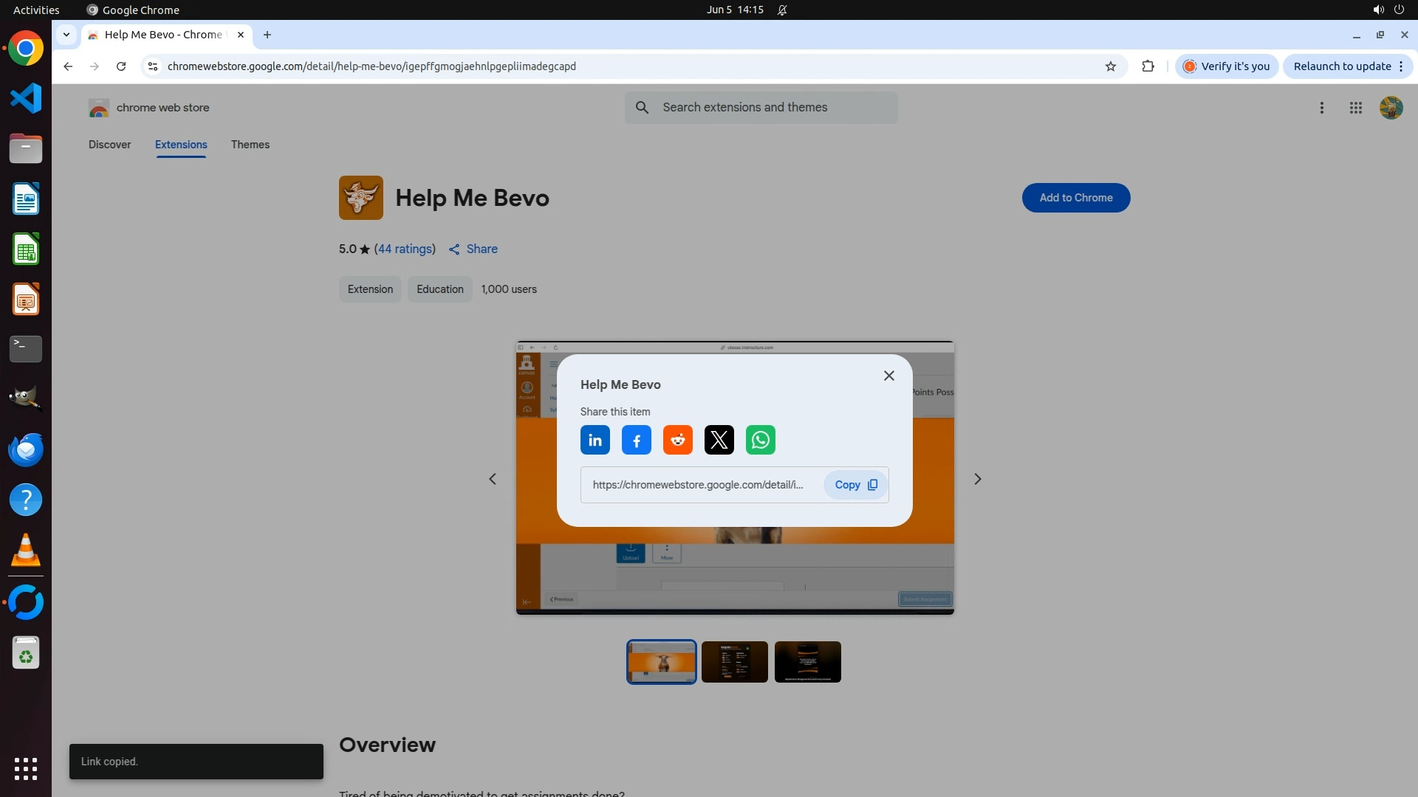Share the extension on Facebook
This screenshot has width=1418, height=797.
636,441
